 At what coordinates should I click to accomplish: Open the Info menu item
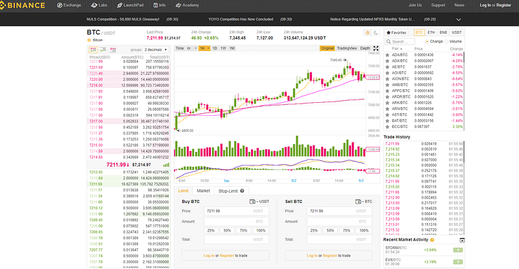(160, 5)
